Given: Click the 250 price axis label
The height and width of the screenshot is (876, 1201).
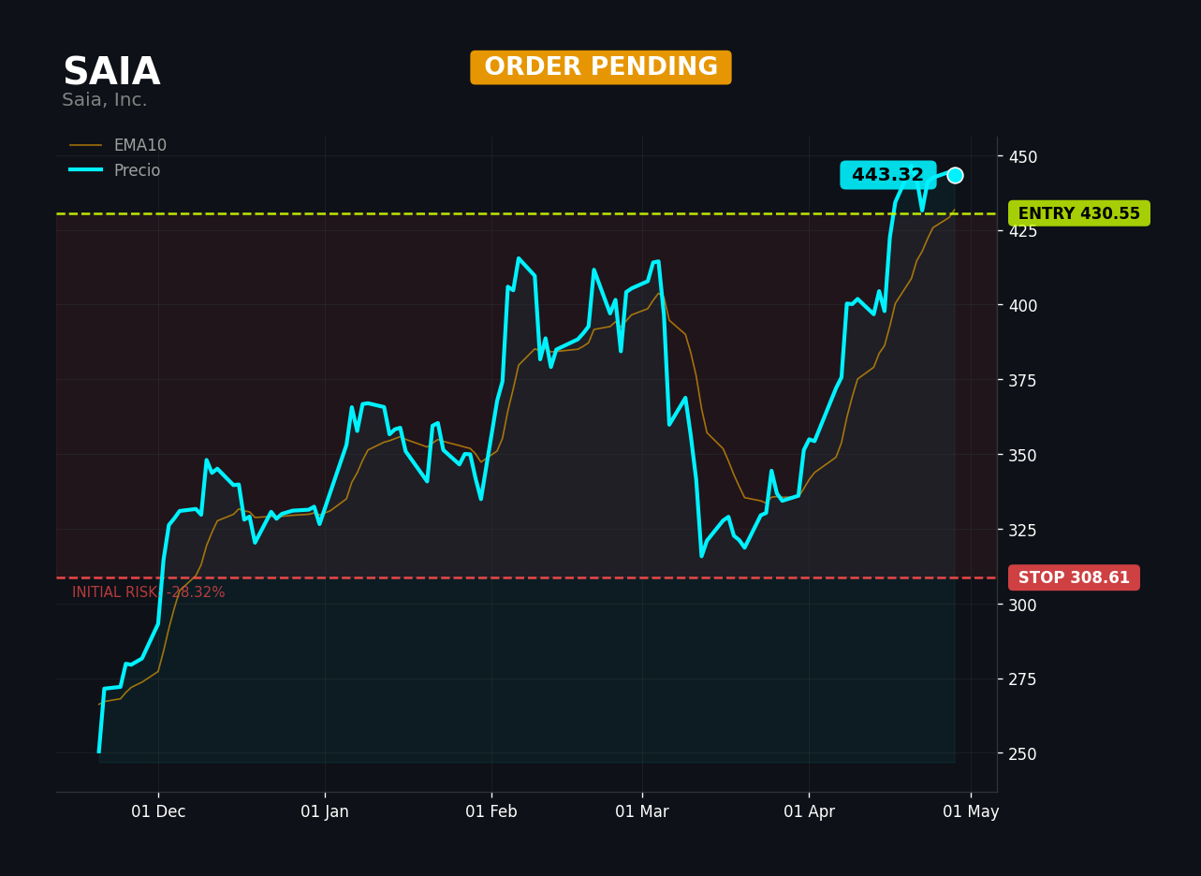Looking at the screenshot, I should tap(1022, 753).
